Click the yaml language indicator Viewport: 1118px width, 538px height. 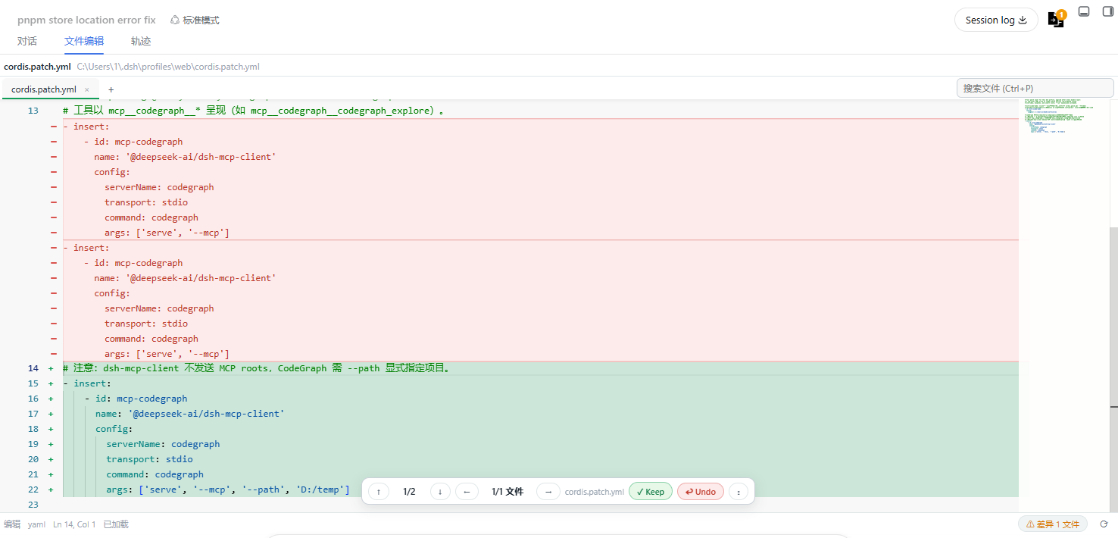[36, 524]
